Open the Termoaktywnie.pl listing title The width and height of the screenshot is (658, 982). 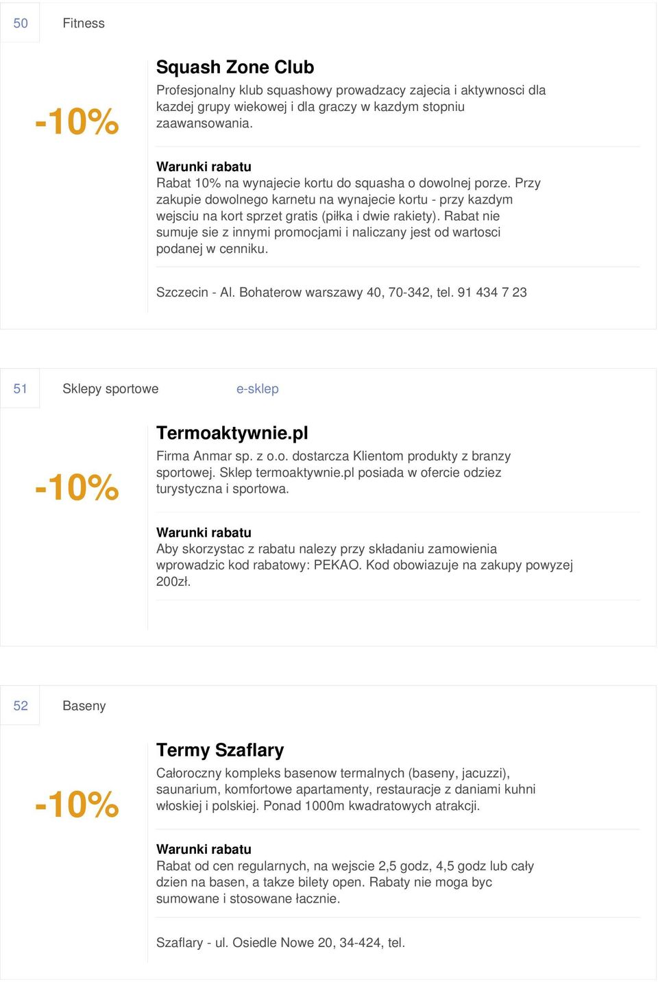tap(232, 433)
